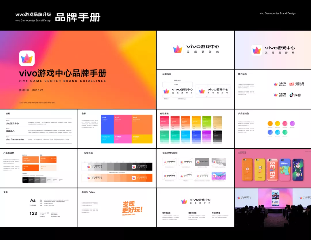Click the Toutiao 今日头条 logo
The height and width of the screenshot is (240, 311).
297,84
